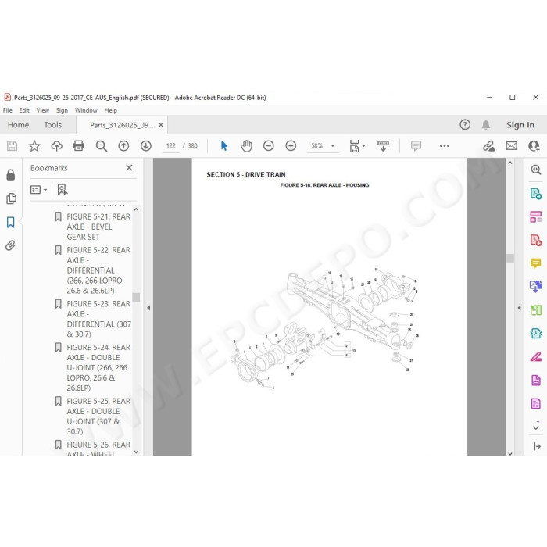Add document to starred favorites
Image resolution: width=547 pixels, height=547 pixels.
[x=34, y=146]
